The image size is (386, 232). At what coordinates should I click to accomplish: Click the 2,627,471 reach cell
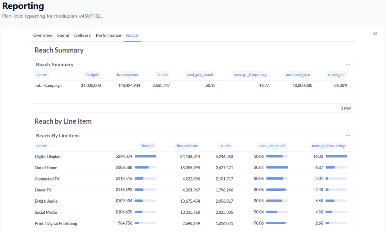224,168
